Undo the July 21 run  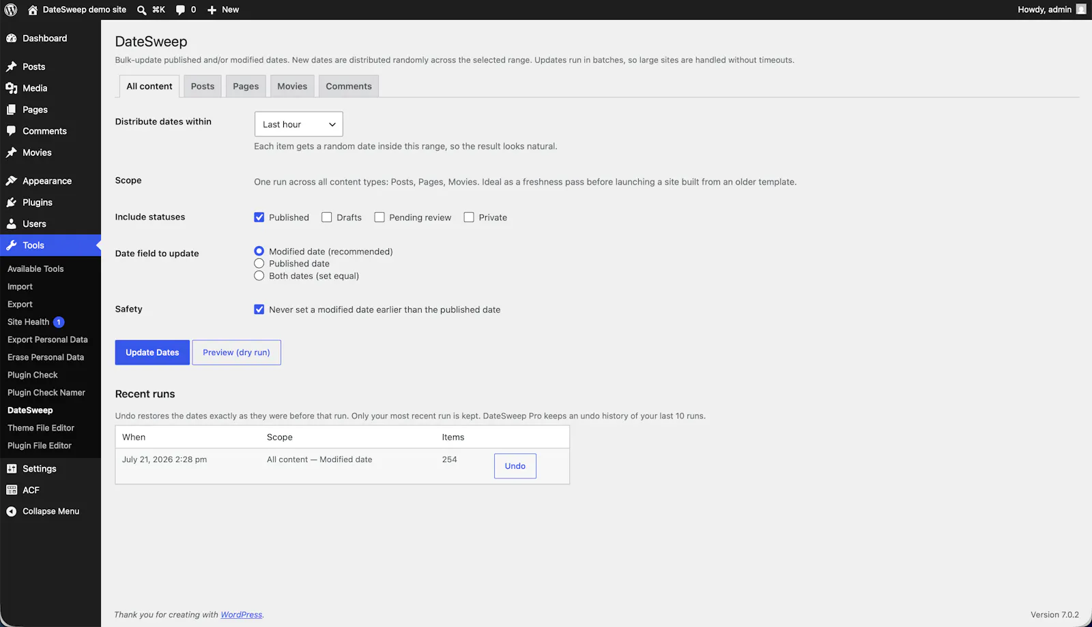click(x=515, y=466)
